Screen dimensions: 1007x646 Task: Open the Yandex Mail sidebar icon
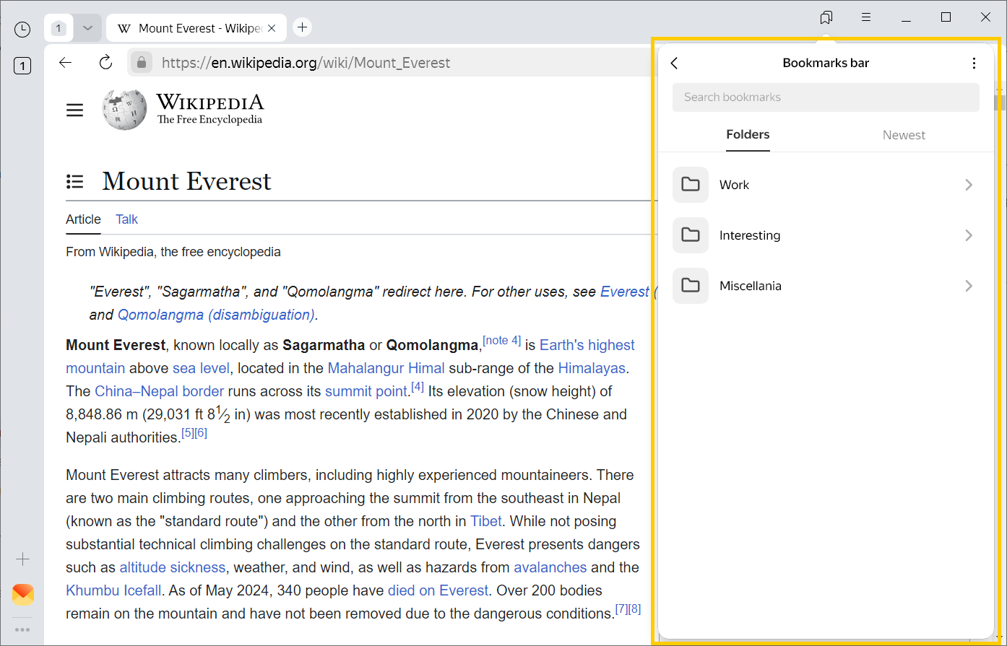pos(23,594)
